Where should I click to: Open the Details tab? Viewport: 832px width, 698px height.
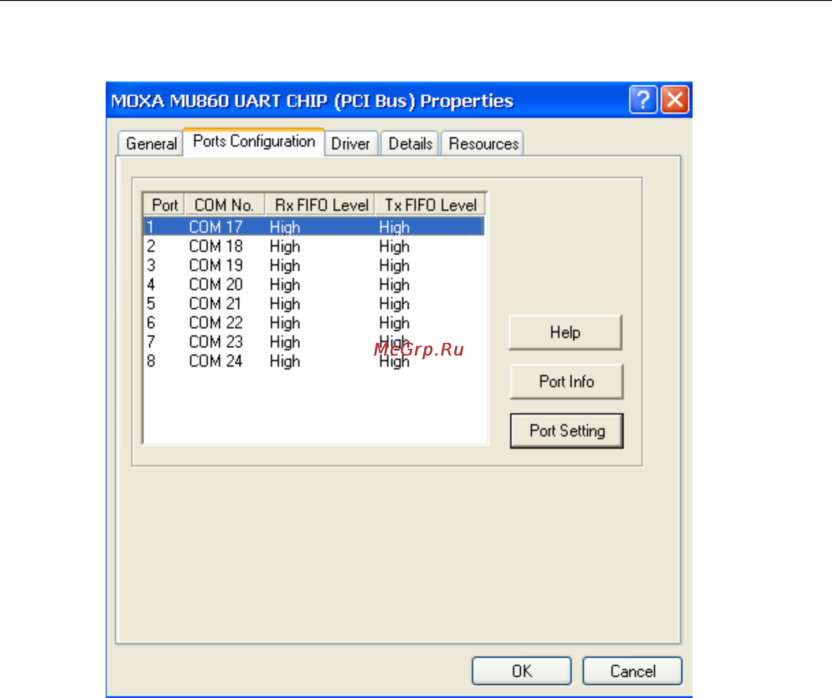(410, 144)
